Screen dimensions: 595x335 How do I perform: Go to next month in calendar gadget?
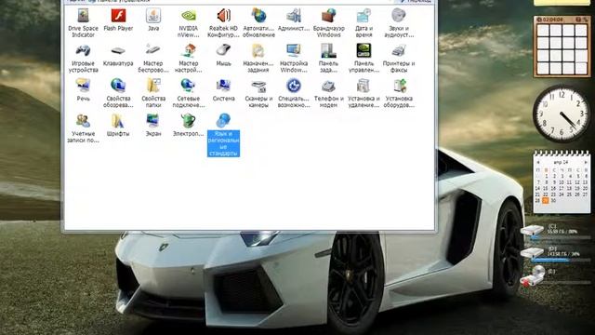586,162
